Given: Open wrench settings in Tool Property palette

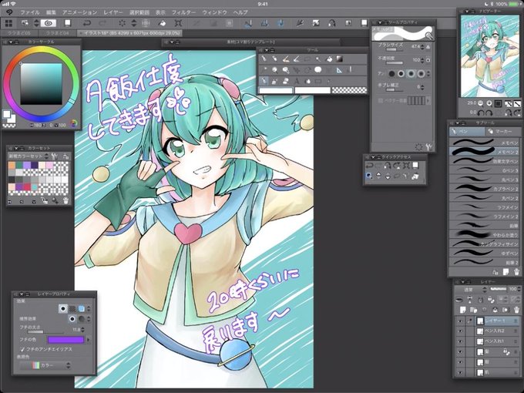Looking at the screenshot, I should tap(429, 146).
